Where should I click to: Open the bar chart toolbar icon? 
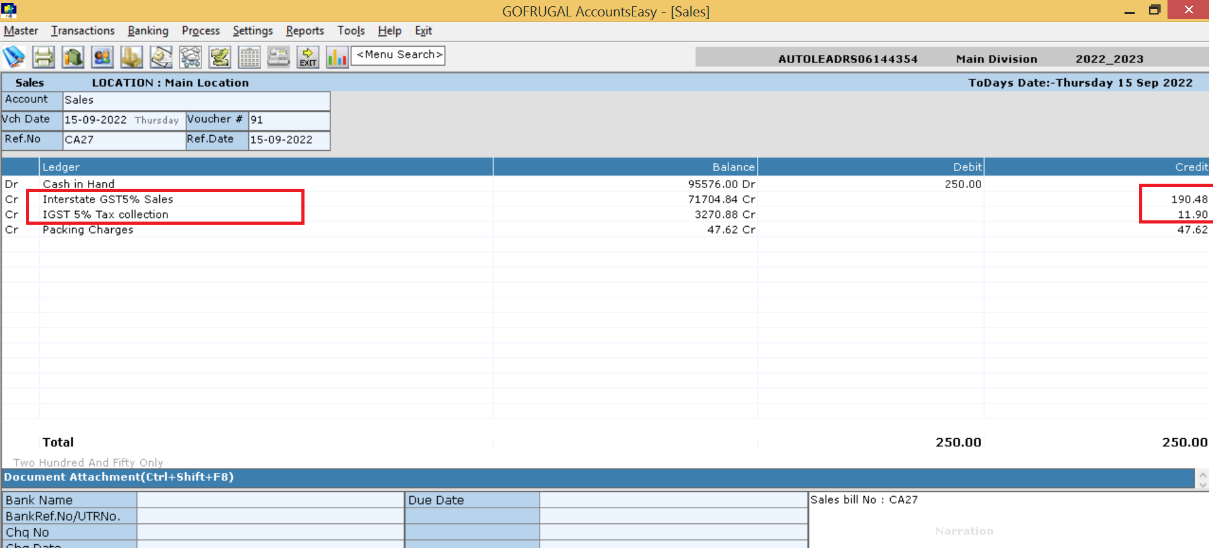[x=337, y=57]
